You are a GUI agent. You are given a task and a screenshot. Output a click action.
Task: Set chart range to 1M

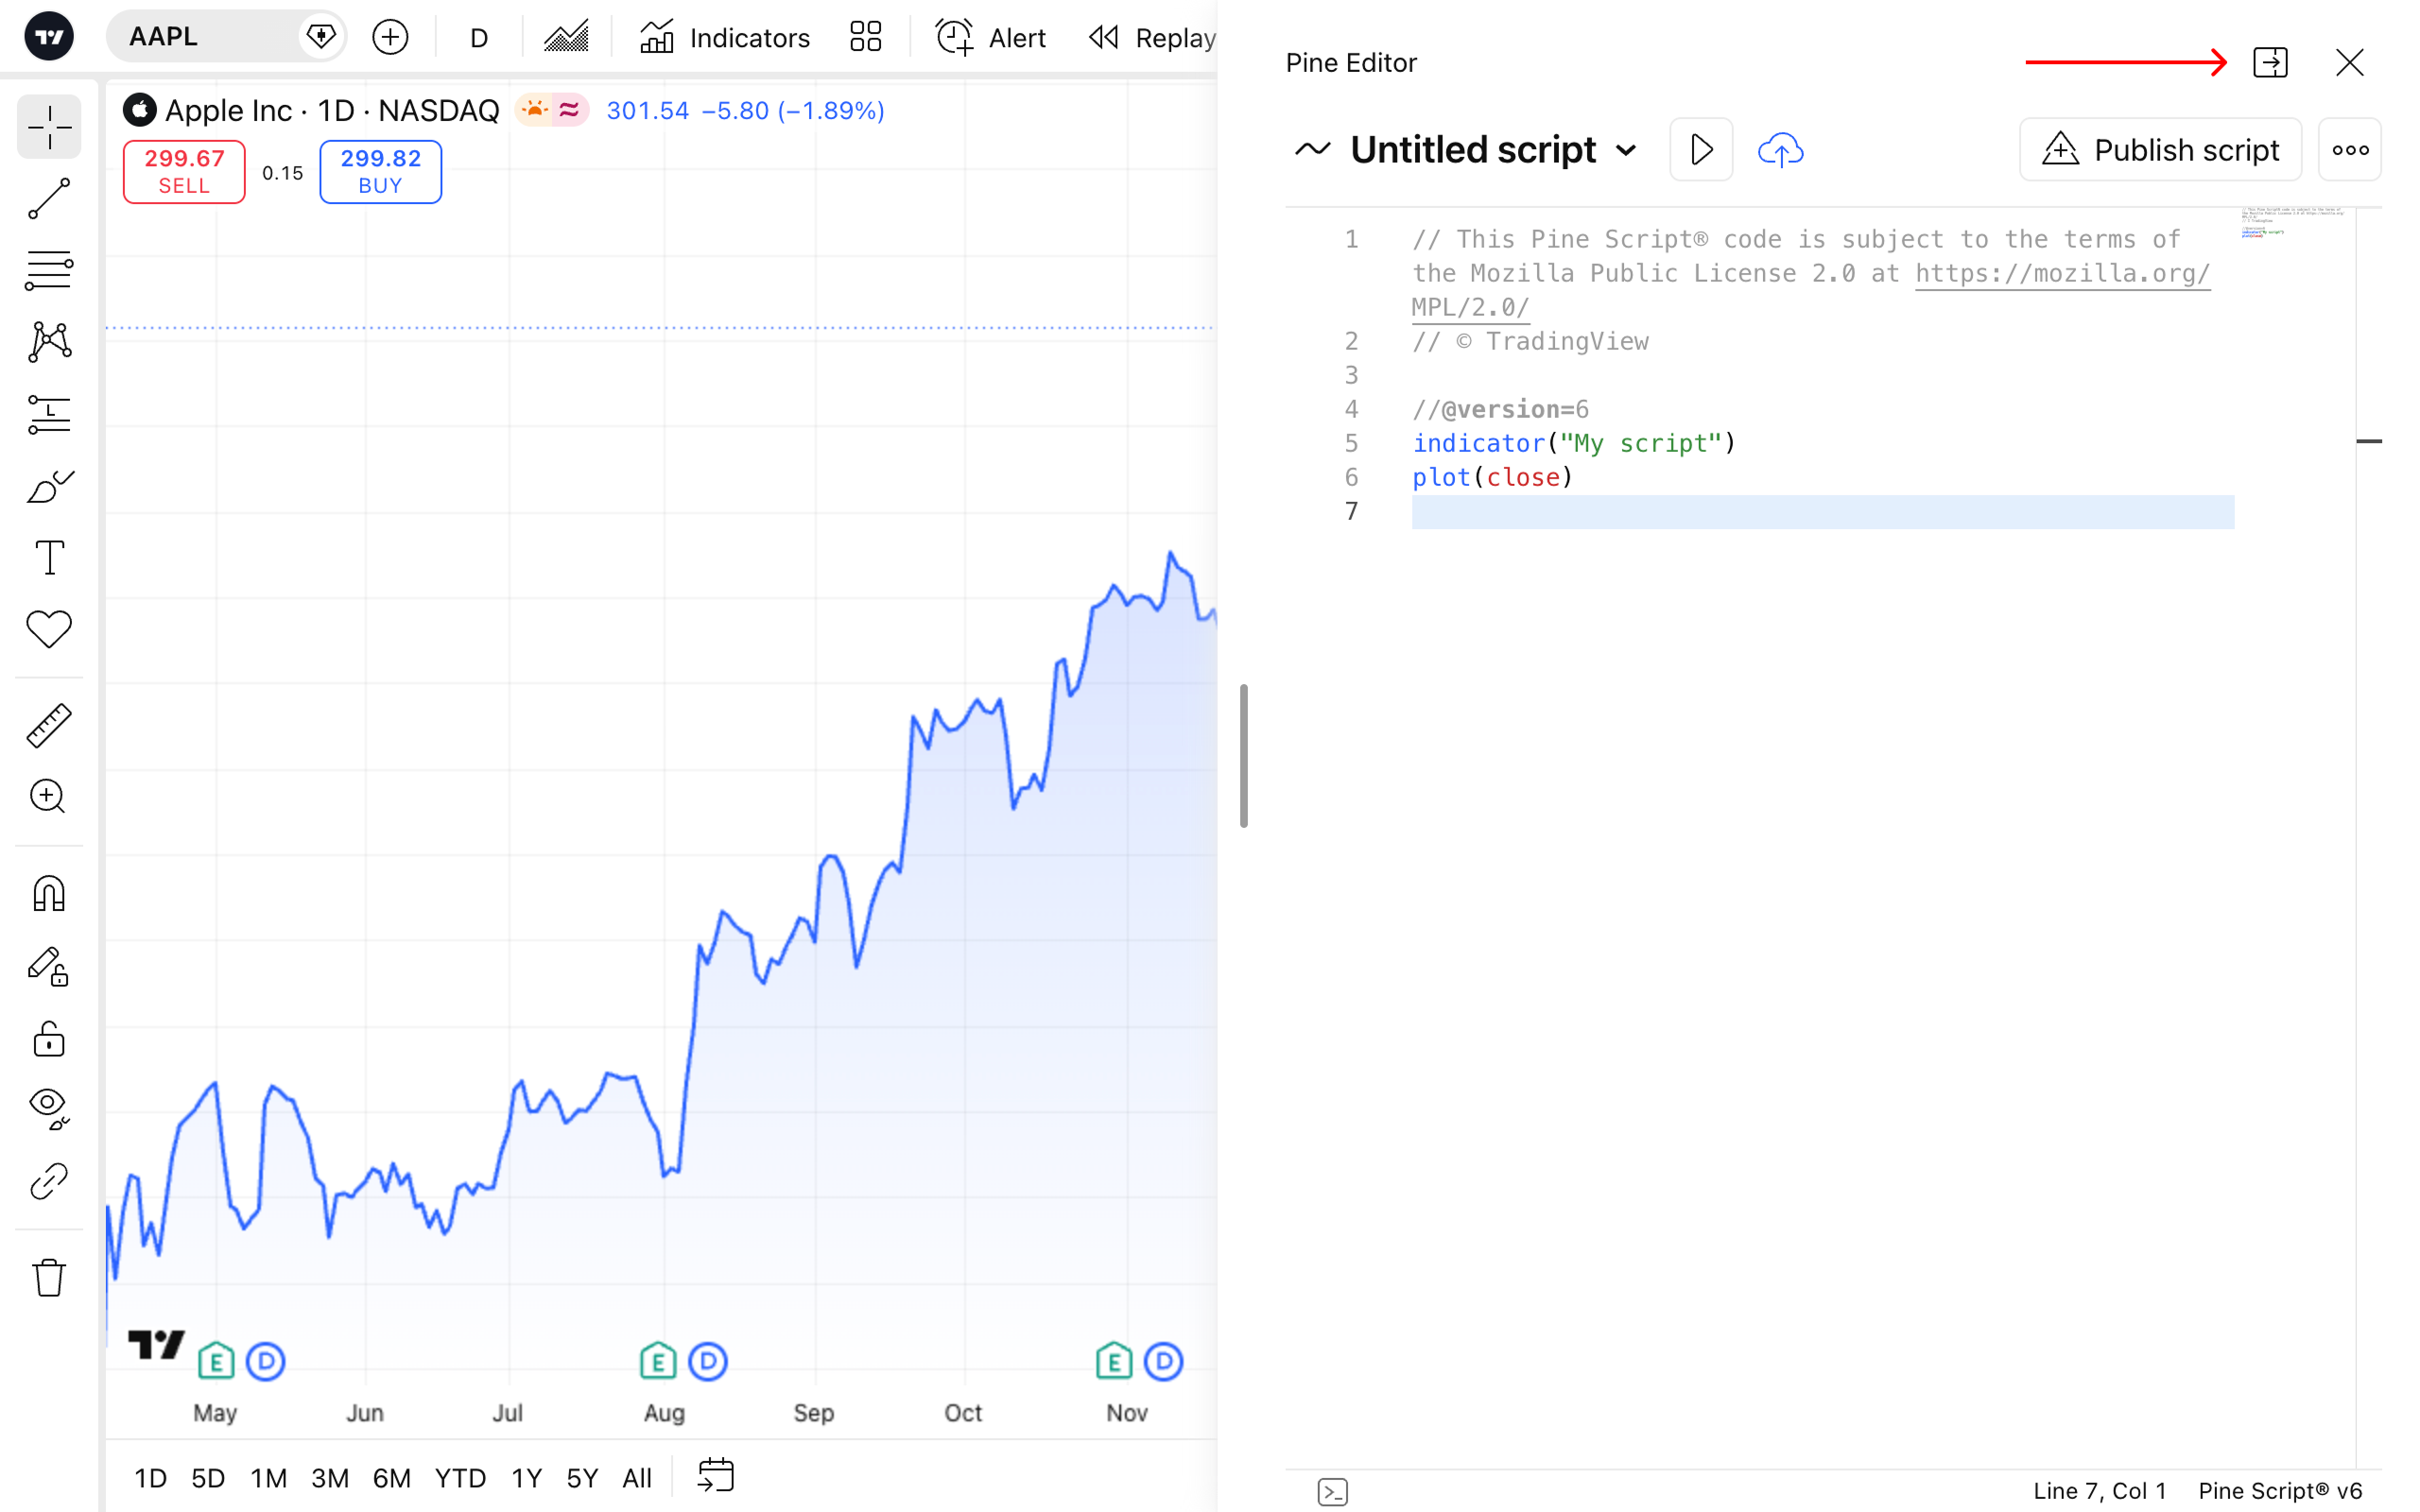point(269,1478)
